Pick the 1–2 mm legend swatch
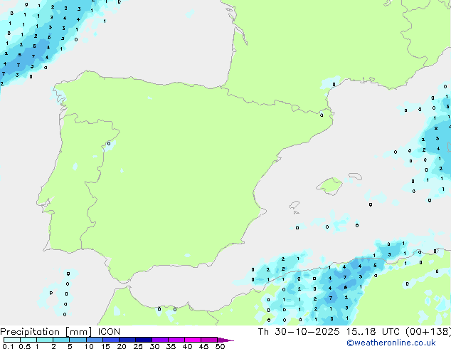Image resolution: width=451 pixels, height=349 pixels. [45, 340]
